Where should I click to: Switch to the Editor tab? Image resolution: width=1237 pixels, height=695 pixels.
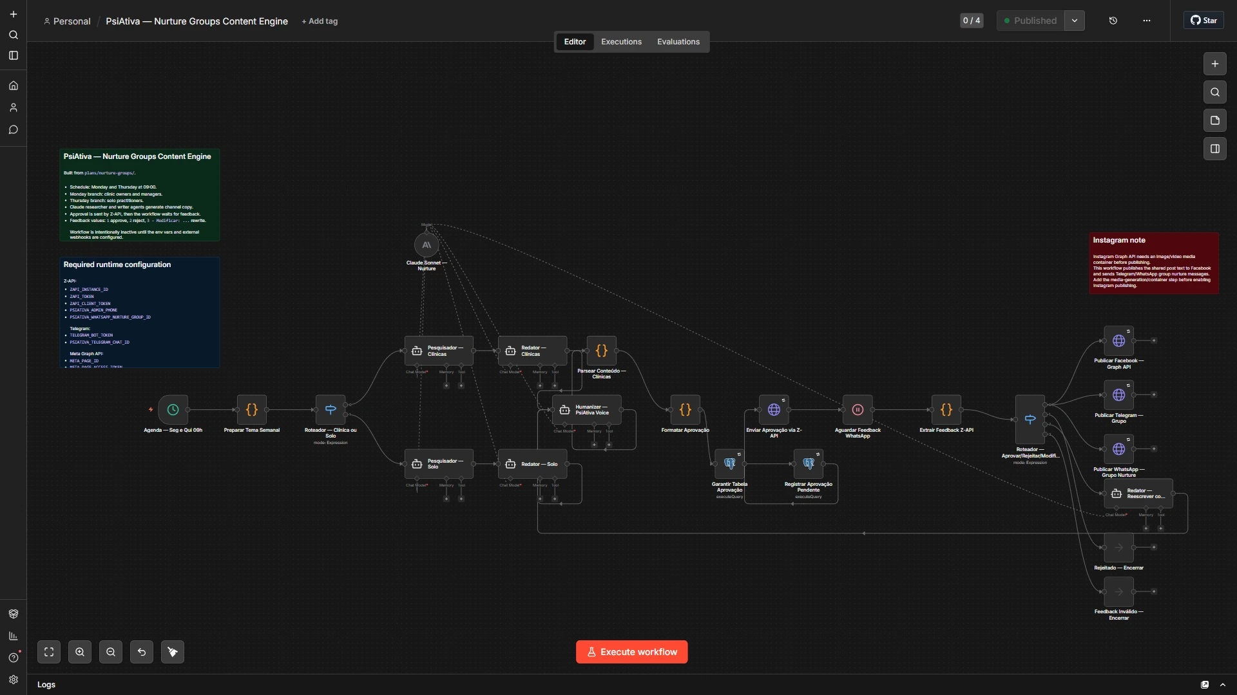[x=575, y=42]
